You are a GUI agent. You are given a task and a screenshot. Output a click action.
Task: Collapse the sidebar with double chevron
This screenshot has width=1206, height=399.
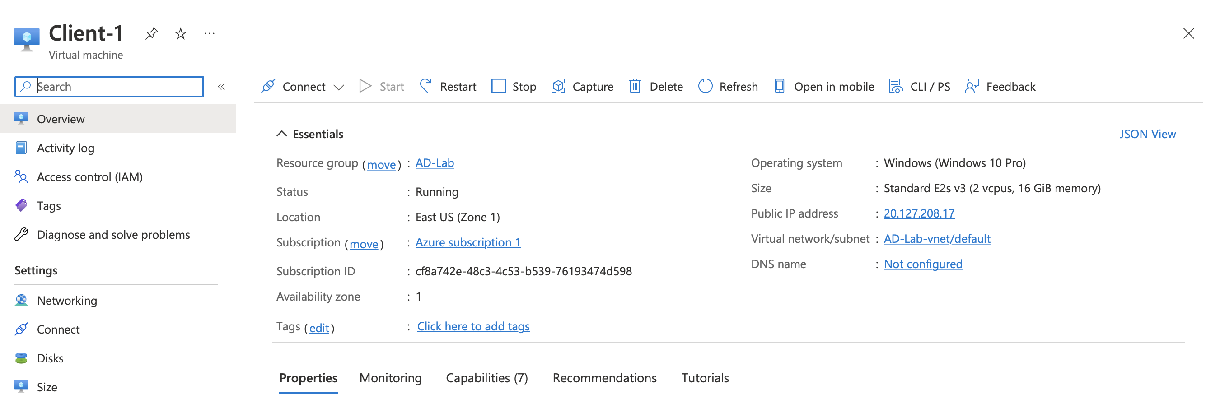(221, 87)
